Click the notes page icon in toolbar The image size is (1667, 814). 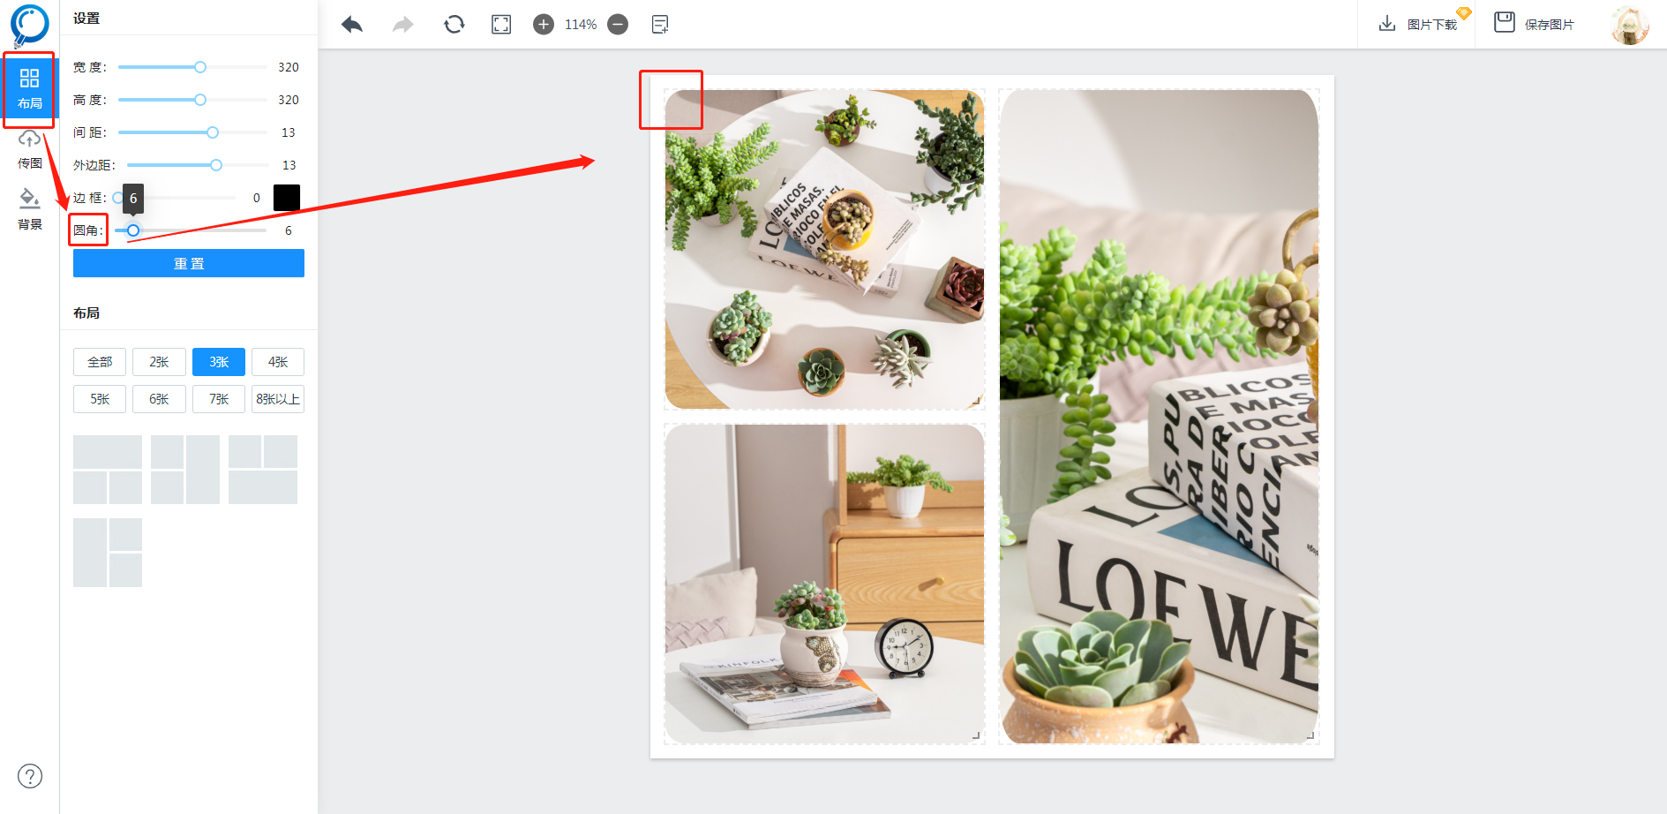pyautogui.click(x=660, y=25)
